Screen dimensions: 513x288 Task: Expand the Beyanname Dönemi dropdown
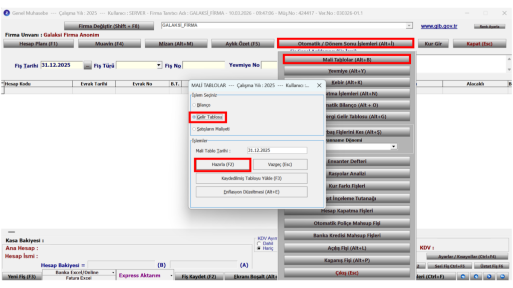coord(394,146)
